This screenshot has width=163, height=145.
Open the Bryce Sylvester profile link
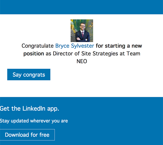click(75, 46)
